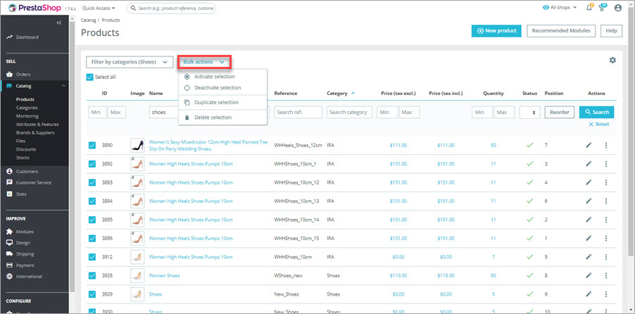The width and height of the screenshot is (635, 314).
Task: Go to Stocks in Catalog submenu
Action: [x=23, y=158]
